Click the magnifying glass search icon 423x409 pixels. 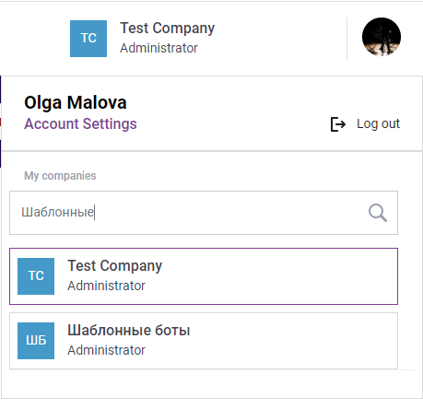[x=378, y=213]
